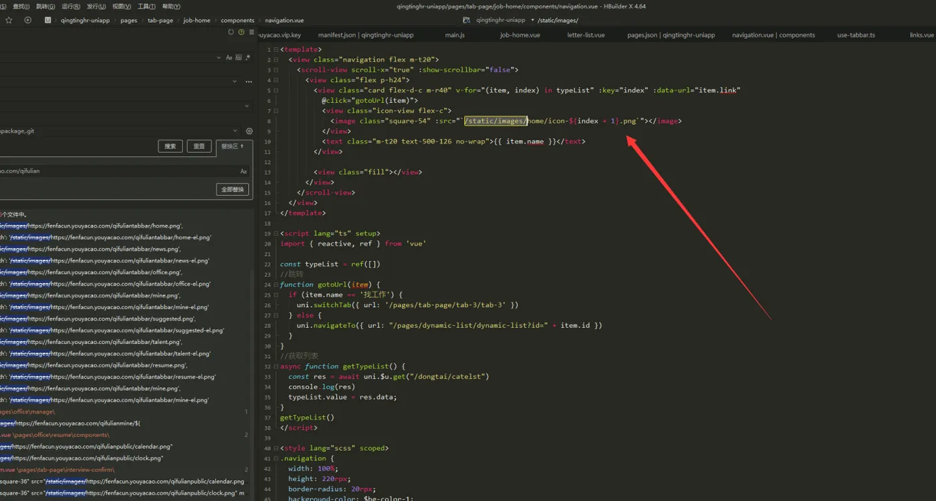The image size is (936, 501).
Task: Collapse the <template> fold marker on line 1
Action: pyautogui.click(x=277, y=49)
